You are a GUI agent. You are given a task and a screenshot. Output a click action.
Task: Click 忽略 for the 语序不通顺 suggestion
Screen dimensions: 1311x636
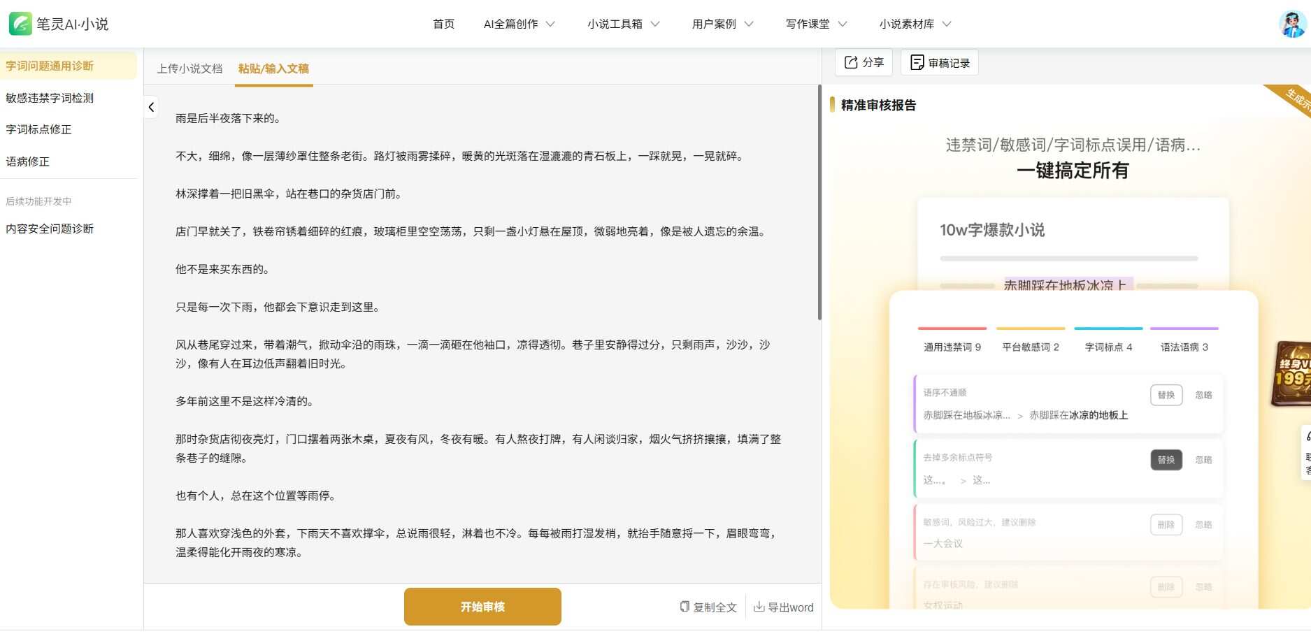[x=1203, y=395]
